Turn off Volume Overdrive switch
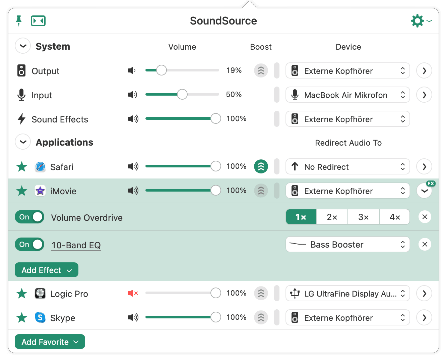 [x=29, y=217]
